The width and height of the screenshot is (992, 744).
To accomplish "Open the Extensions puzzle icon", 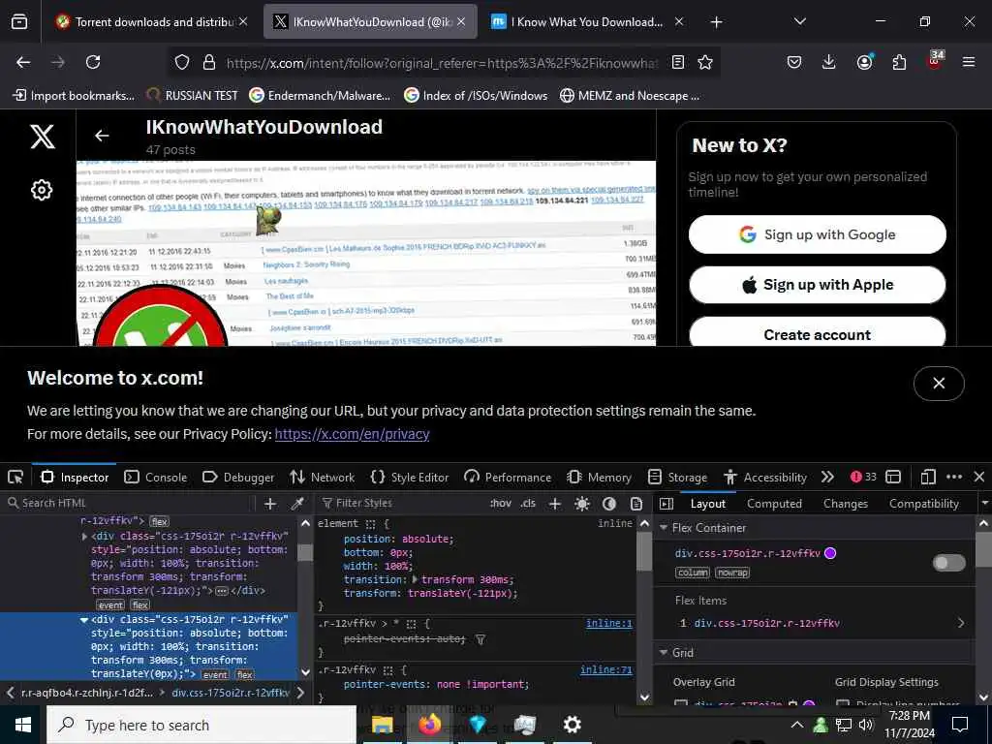I will point(899,62).
